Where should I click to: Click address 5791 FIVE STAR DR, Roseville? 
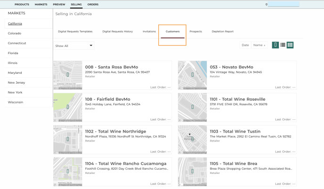tap(238, 104)
